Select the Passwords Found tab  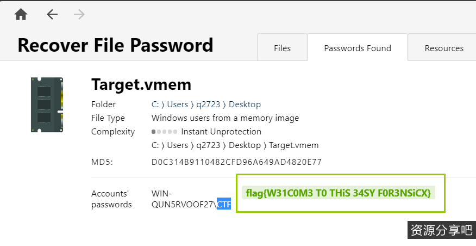(358, 48)
